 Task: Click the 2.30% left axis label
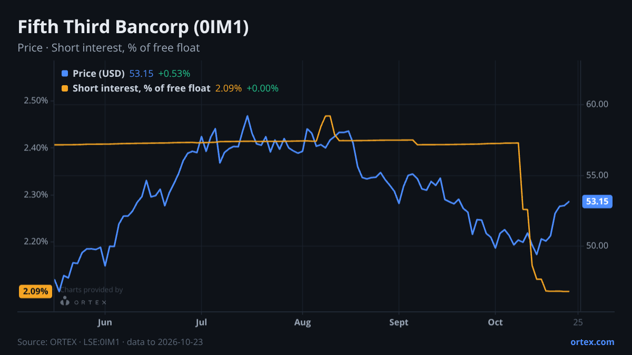click(36, 195)
